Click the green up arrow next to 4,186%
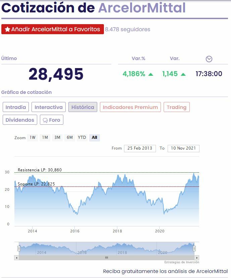The height and width of the screenshot is (278, 231). [x=151, y=74]
